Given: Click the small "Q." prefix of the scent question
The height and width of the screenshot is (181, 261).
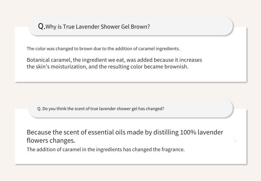Looking at the screenshot, I should tap(39, 109).
